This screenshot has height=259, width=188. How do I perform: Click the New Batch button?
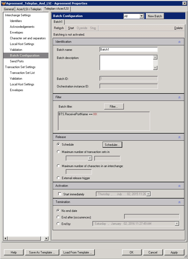155,16
